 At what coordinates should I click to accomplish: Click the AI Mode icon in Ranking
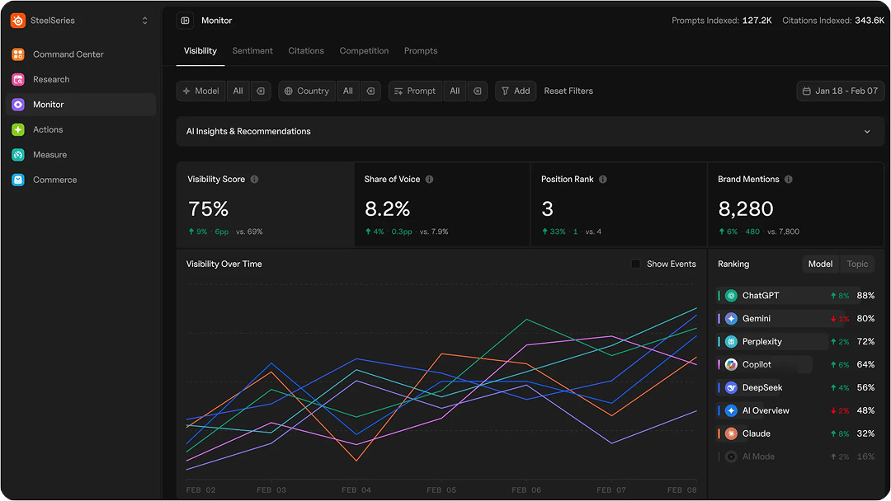coord(731,457)
